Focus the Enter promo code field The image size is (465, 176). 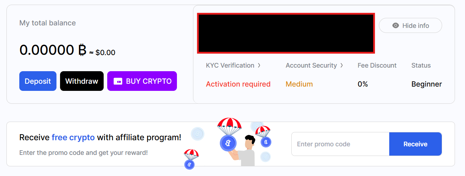340,144
